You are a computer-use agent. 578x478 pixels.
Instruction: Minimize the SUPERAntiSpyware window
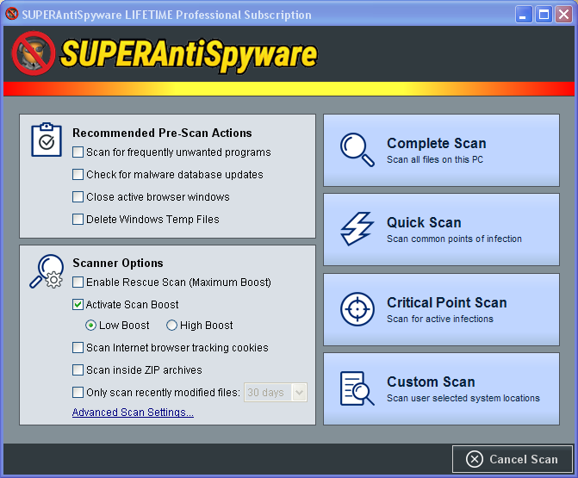pos(523,15)
